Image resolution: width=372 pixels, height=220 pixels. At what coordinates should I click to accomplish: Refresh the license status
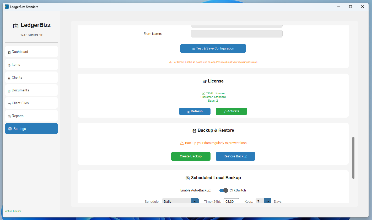(x=195, y=111)
